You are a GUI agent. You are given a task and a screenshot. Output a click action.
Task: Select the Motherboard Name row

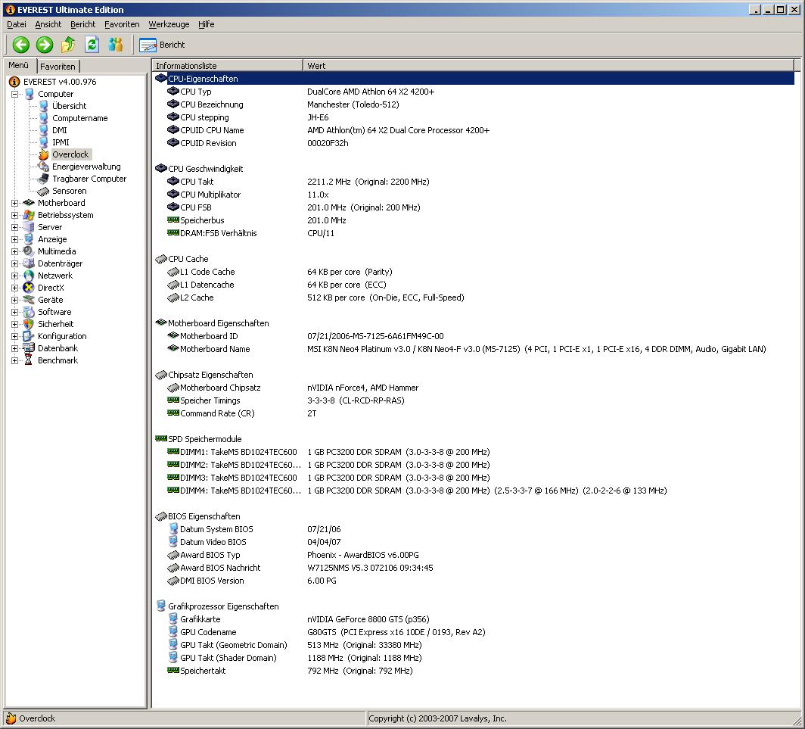pyautogui.click(x=474, y=349)
